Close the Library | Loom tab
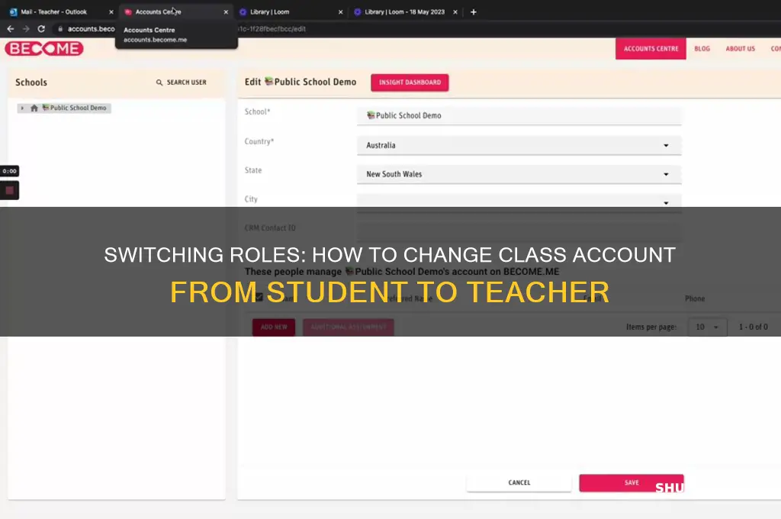The height and width of the screenshot is (519, 781). pyautogui.click(x=341, y=12)
